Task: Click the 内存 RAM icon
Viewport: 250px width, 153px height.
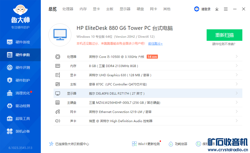Action: pyautogui.click(x=58, y=66)
